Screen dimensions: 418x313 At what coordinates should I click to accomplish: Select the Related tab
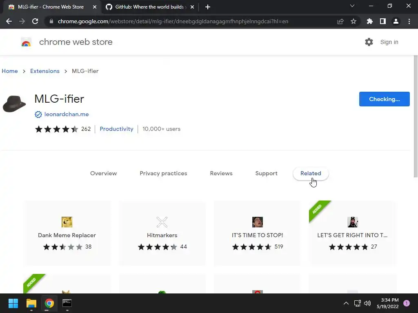click(311, 173)
